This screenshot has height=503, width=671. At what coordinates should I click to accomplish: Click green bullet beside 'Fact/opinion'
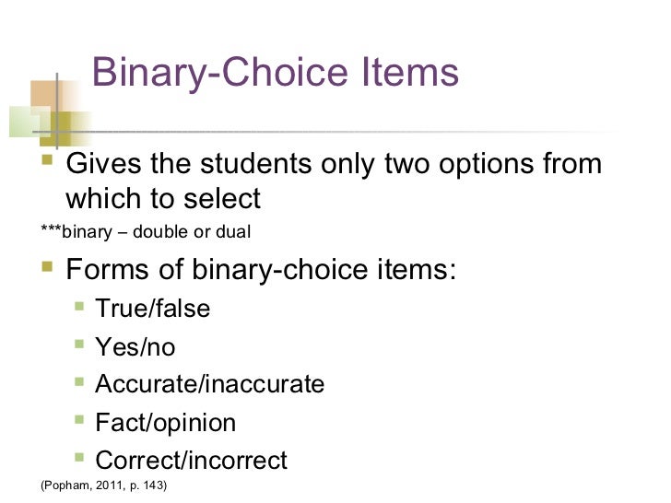pos(79,419)
